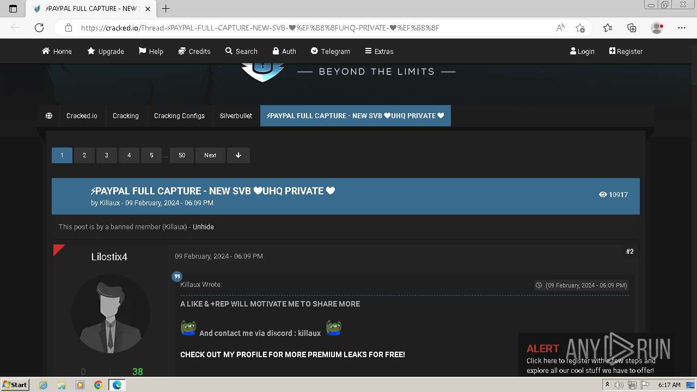This screenshot has width=697, height=392.
Task: Click the Login link
Action: click(x=582, y=51)
